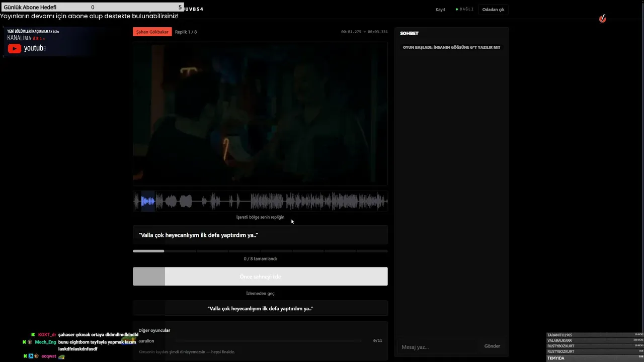Click VALARAUKARR in the supporter list
644x362 pixels.
(x=559, y=340)
